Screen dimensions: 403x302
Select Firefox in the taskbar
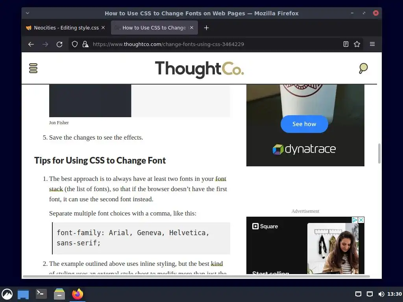point(78,294)
